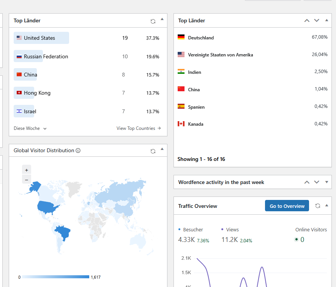Refresh the left Top Länder widget
This screenshot has width=336, height=287.
(153, 21)
